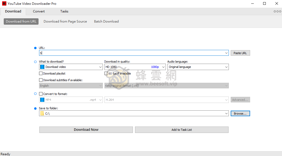Switch to the Download tab
Screen dimensions: 282x156
pos(13,11)
